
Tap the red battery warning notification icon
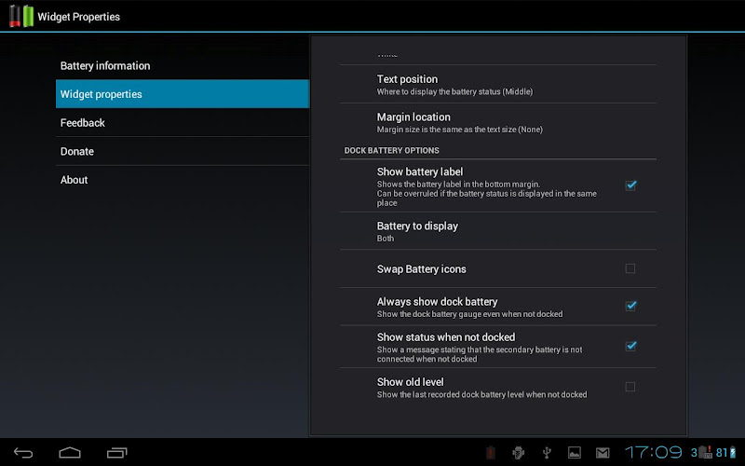click(x=491, y=453)
